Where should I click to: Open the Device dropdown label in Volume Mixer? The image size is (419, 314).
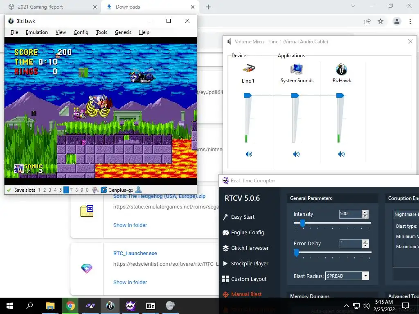coord(239,56)
